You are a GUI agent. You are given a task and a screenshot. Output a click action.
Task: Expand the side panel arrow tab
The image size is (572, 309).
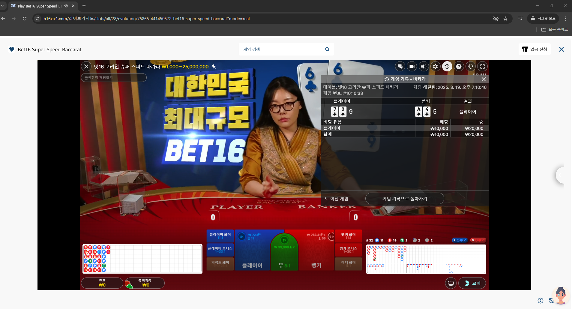point(560,175)
